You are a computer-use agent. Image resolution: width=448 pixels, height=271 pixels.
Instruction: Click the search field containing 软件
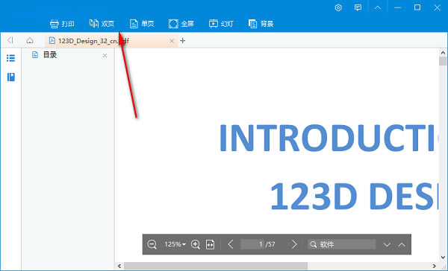click(342, 244)
